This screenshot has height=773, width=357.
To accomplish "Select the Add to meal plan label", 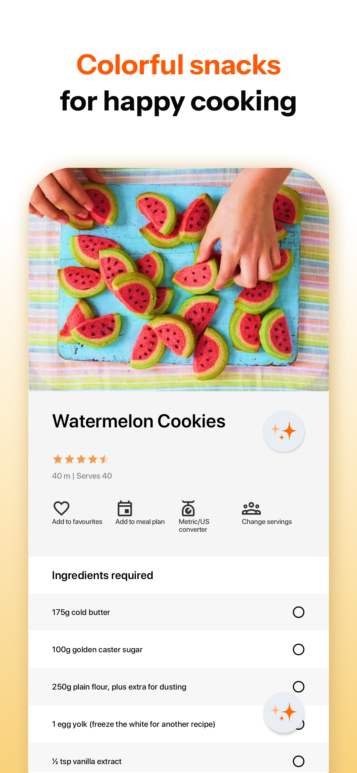I will point(140,521).
